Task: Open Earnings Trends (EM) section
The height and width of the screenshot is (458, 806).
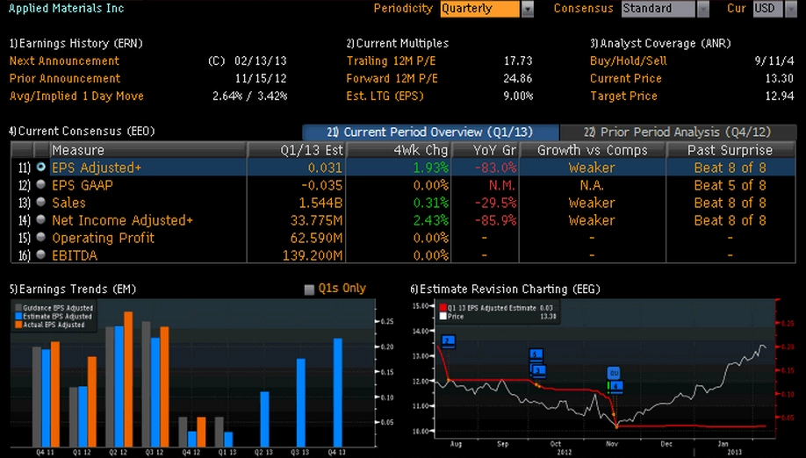Action: [73, 289]
